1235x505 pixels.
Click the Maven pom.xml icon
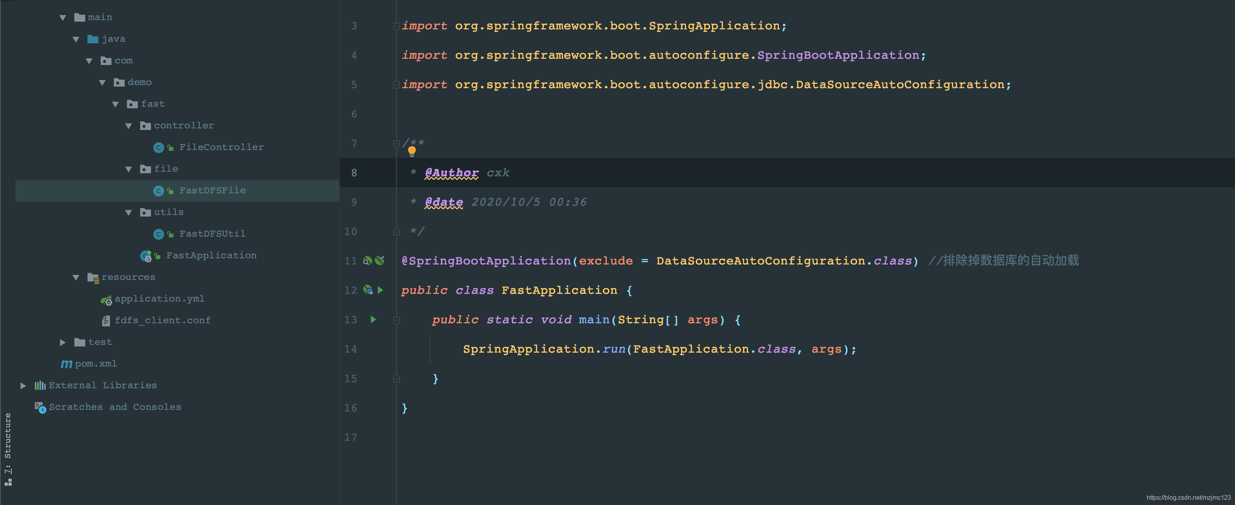pos(67,364)
